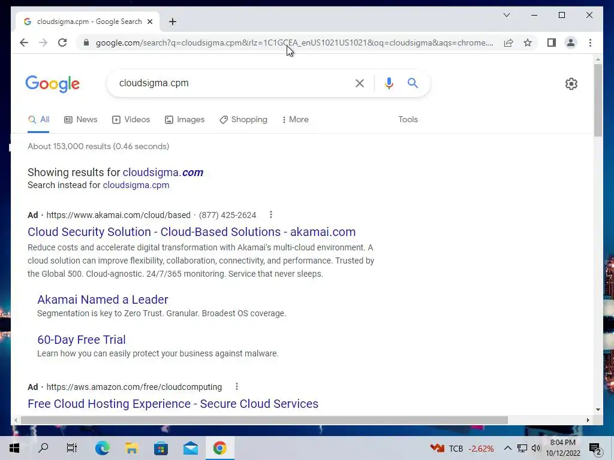The image size is (614, 460).
Task: Open File Explorer from the taskbar
Action: pos(131,448)
